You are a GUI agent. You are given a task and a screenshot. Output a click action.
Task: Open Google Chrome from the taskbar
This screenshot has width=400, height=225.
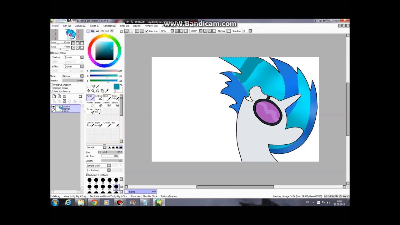pyautogui.click(x=94, y=203)
